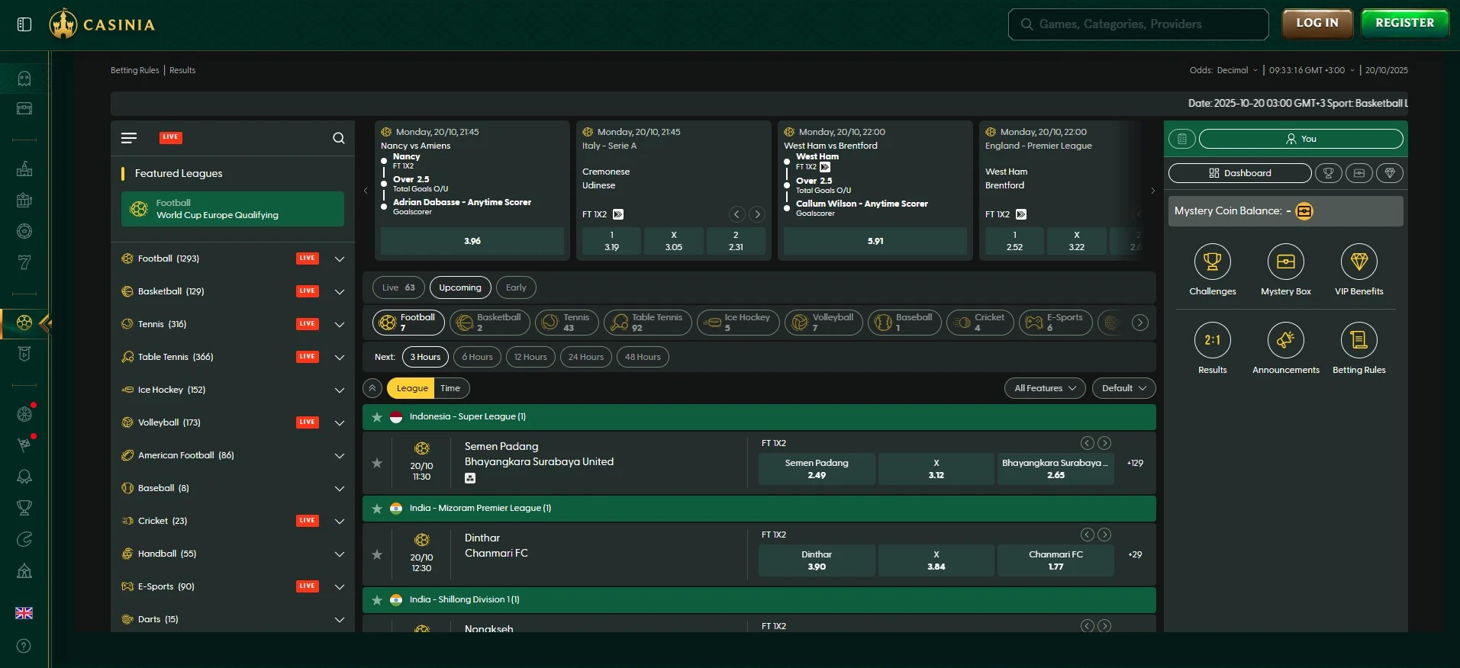Open the Mystery Box icon
The width and height of the screenshot is (1460, 668).
tap(1285, 262)
